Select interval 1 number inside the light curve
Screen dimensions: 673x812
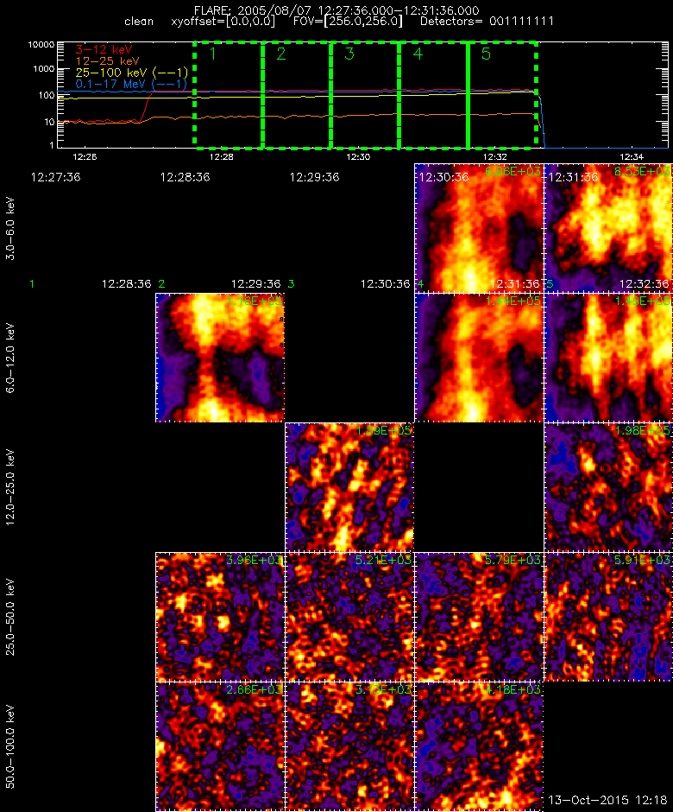[212, 54]
